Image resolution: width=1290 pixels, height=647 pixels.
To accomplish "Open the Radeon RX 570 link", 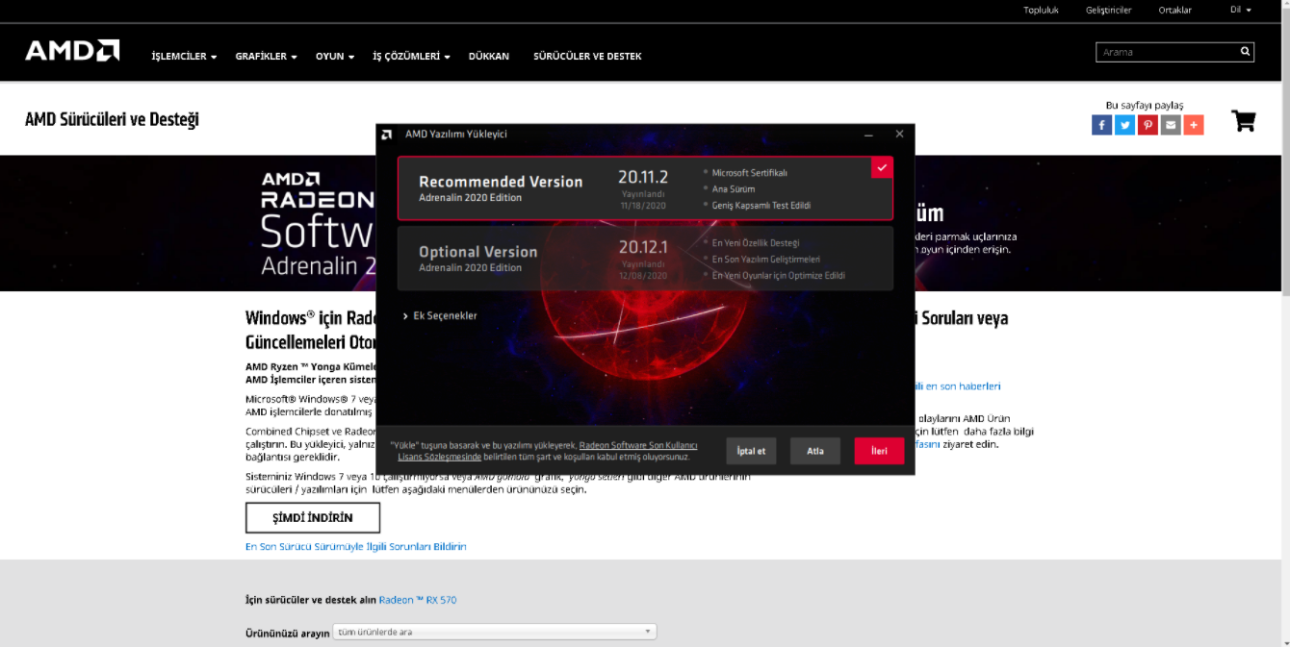I will [x=418, y=600].
